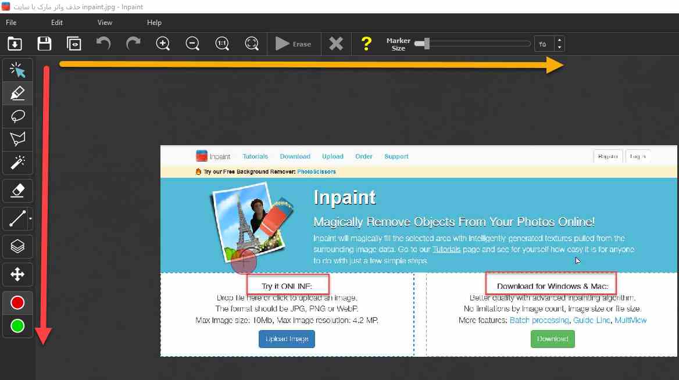Open the View menu
Screen dimensions: 679x380
tap(105, 22)
